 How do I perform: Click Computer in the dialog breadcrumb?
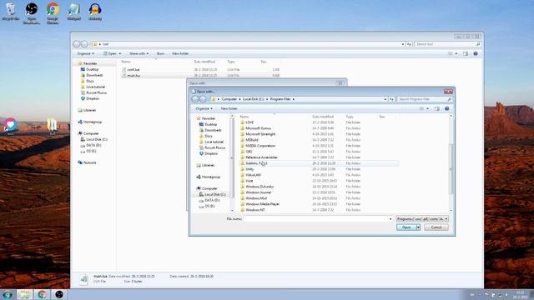click(x=229, y=99)
